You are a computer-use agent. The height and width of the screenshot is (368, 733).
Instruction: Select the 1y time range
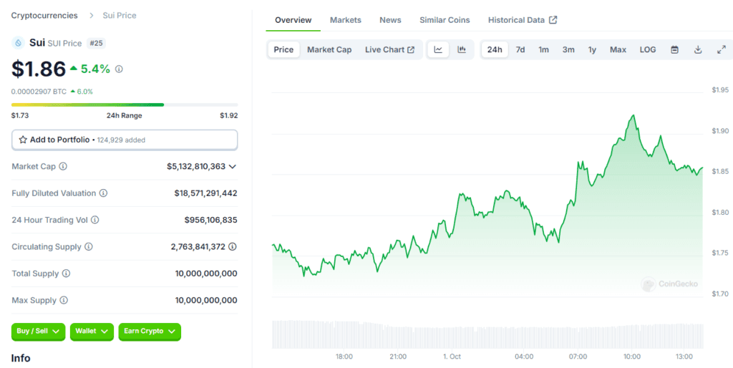(592, 49)
